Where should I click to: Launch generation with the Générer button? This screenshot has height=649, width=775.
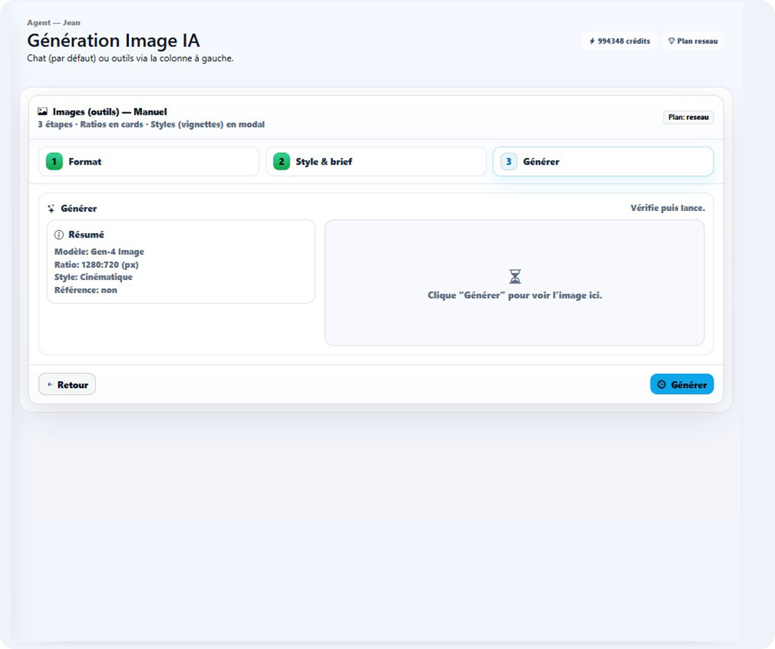tap(682, 384)
